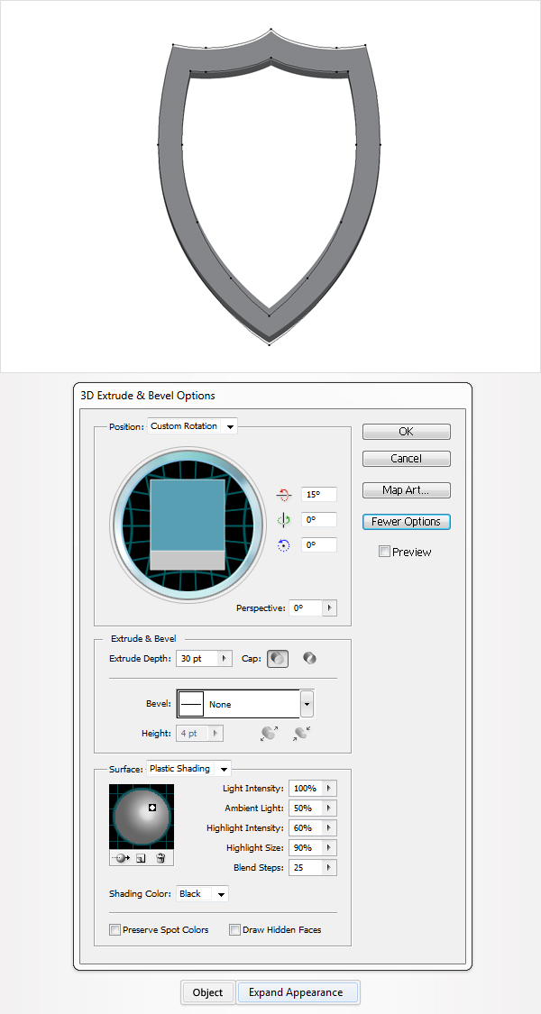This screenshot has width=541, height=1014.
Task: Open Light Intensity slider arrow
Action: pos(330,789)
